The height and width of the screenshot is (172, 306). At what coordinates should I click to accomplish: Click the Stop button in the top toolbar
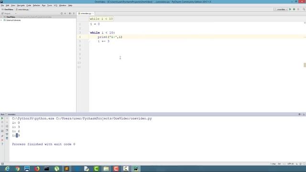click(298, 10)
